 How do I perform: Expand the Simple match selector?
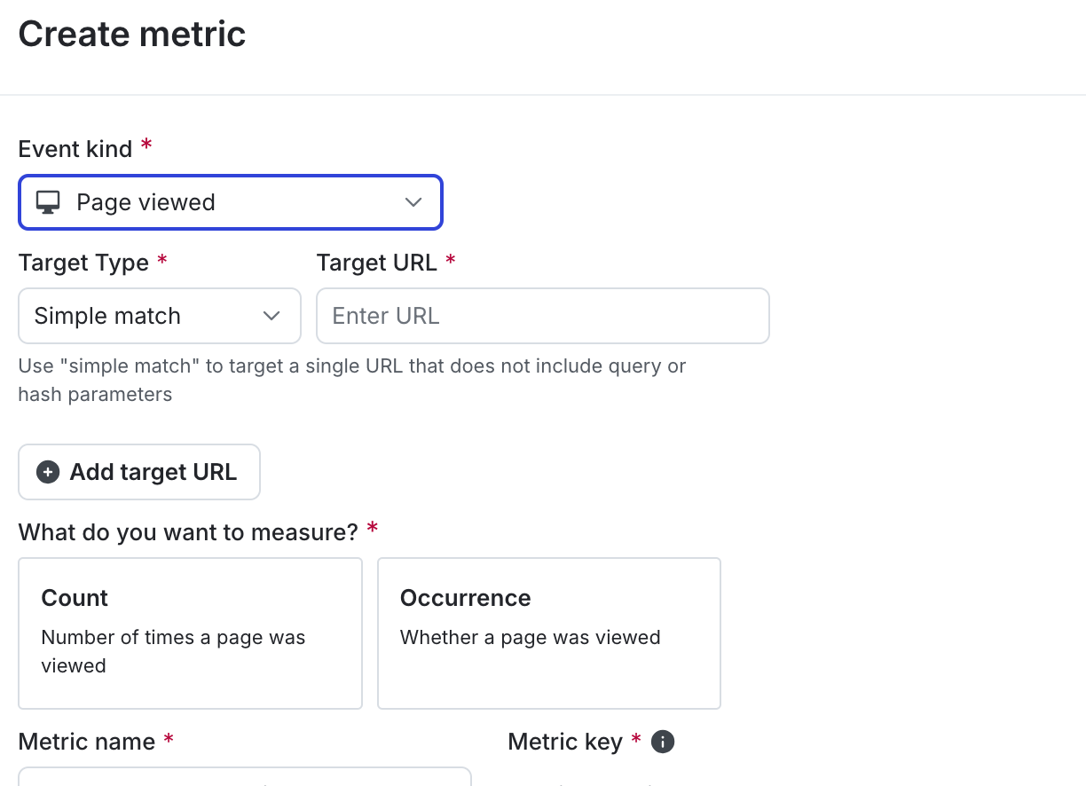coord(160,316)
